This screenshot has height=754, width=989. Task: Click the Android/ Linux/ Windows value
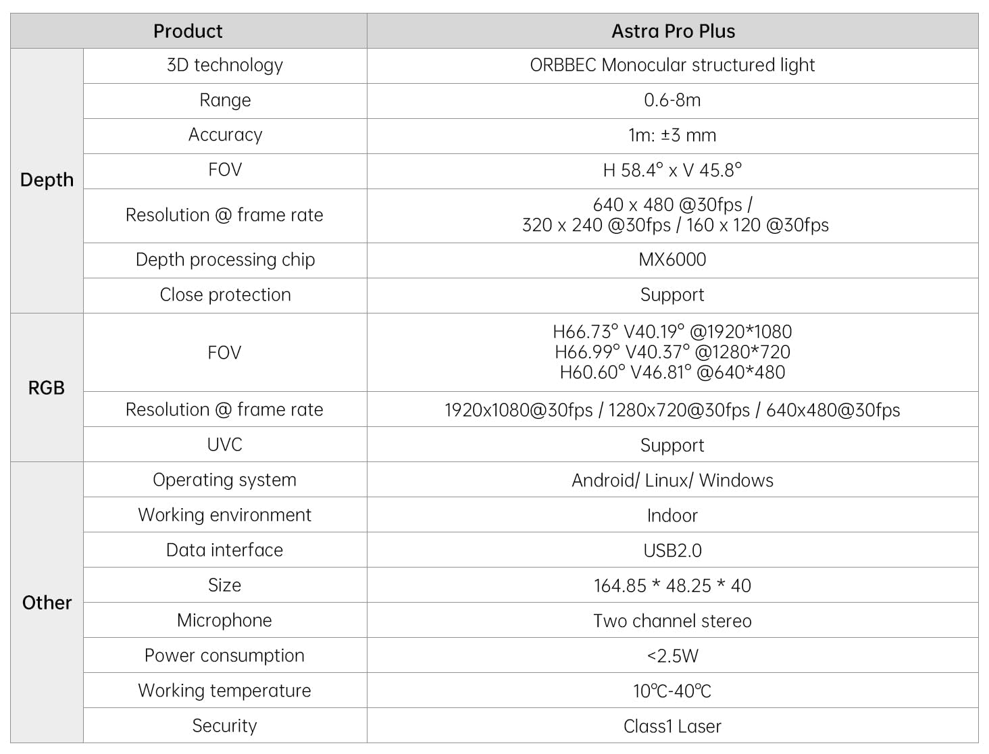point(672,480)
